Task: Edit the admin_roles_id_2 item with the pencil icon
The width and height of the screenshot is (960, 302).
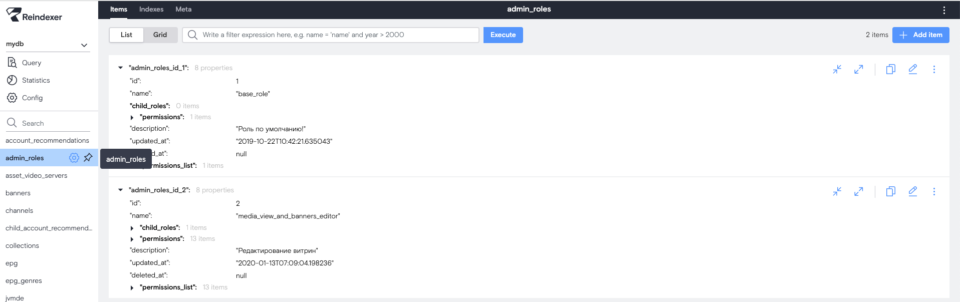Action: click(x=912, y=191)
